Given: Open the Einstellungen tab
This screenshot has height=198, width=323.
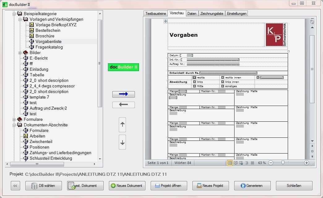Looking at the screenshot, I should 237,14.
